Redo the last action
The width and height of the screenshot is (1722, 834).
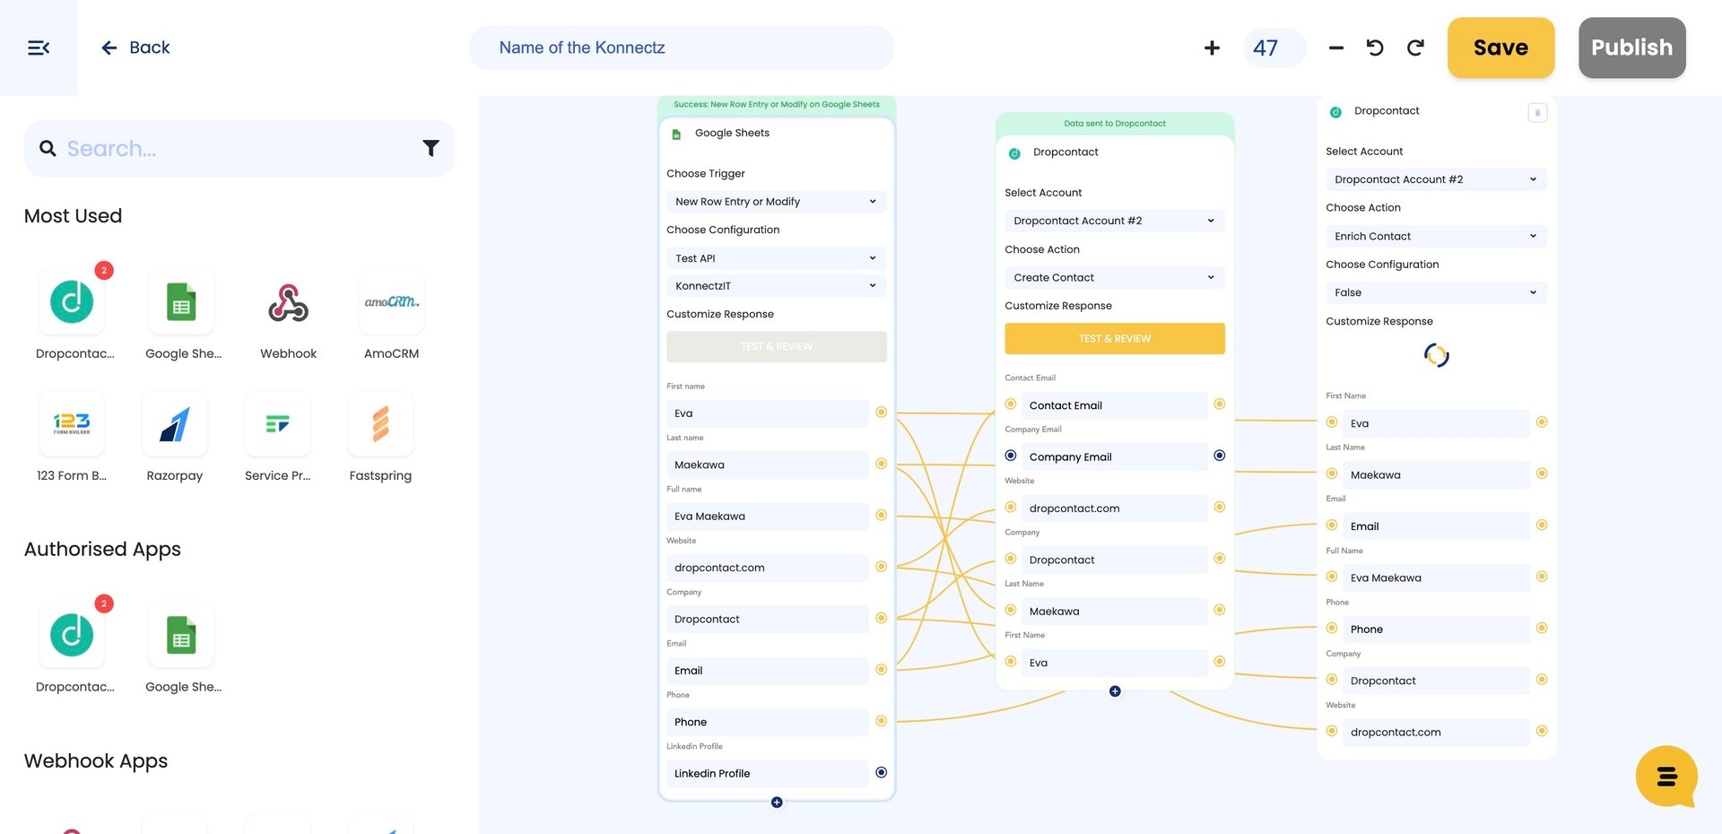click(x=1415, y=48)
